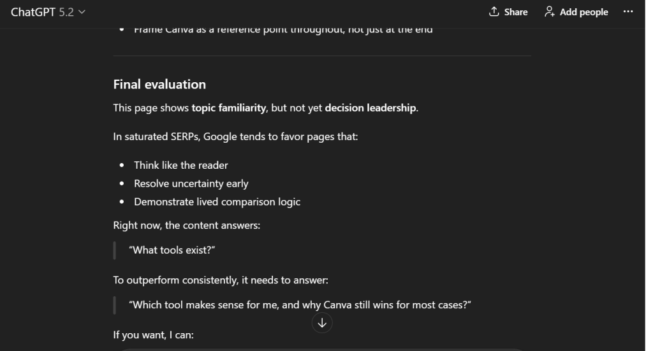Viewport: 653px width, 351px height.
Task: Click the Add people icon
Action: pyautogui.click(x=549, y=12)
